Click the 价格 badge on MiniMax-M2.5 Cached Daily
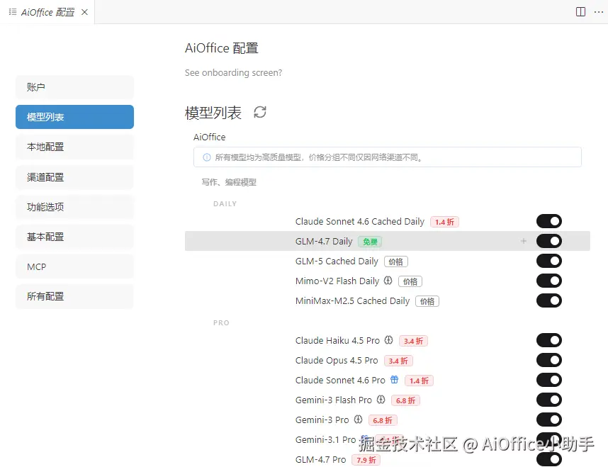 [427, 301]
